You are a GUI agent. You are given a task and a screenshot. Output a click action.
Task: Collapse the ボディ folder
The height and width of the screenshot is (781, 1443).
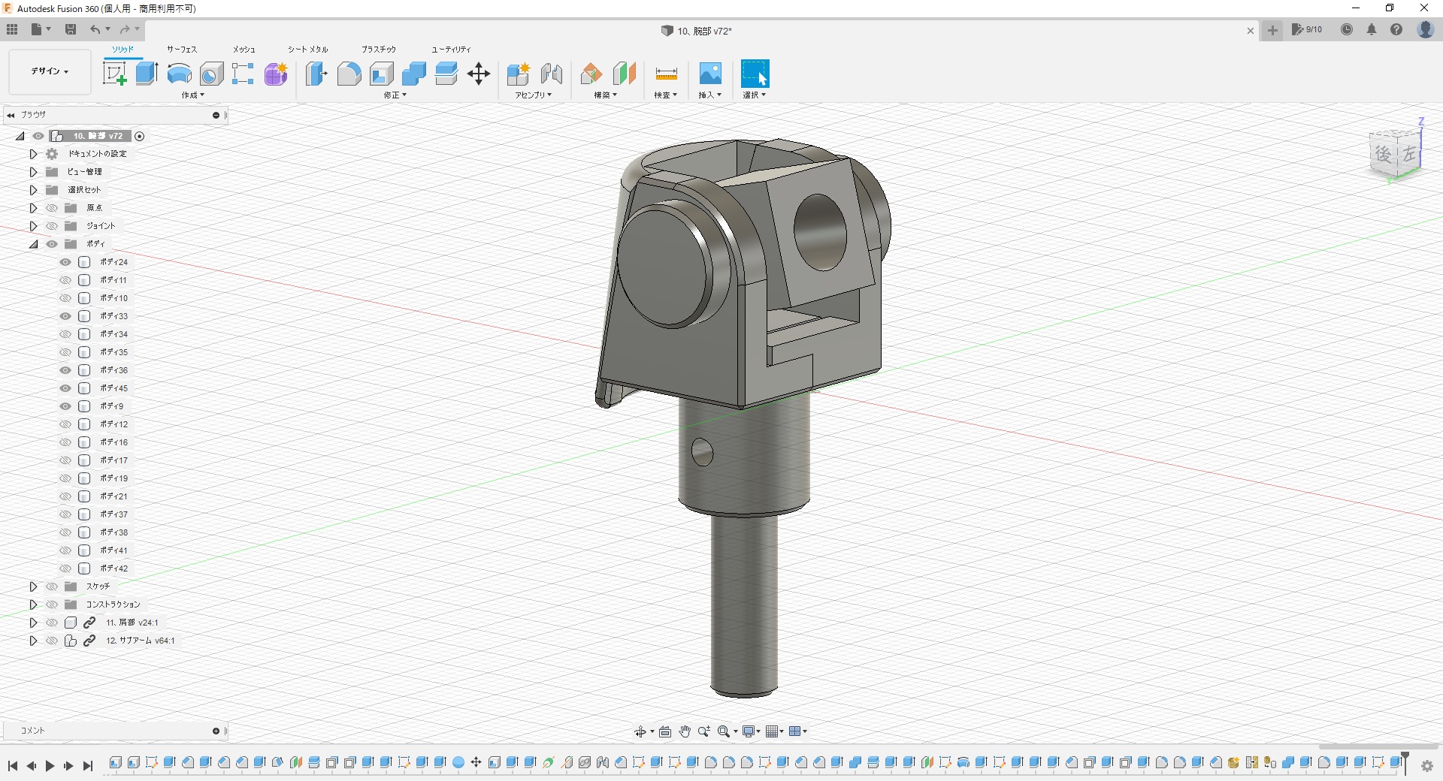click(x=33, y=244)
